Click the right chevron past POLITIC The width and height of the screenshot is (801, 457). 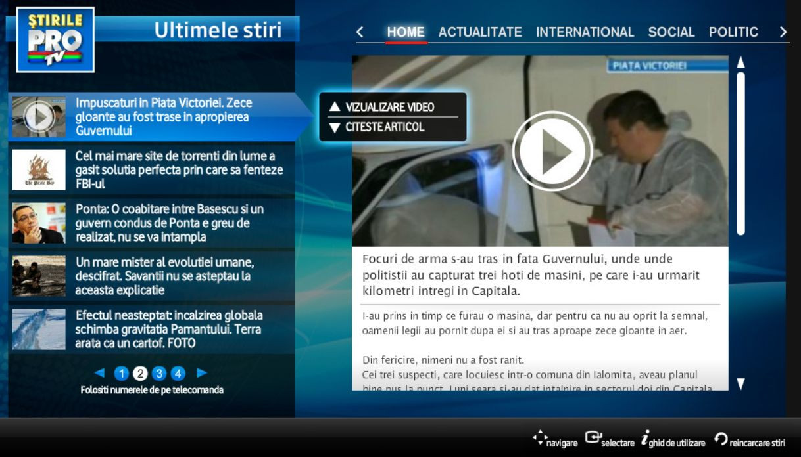[x=783, y=31]
